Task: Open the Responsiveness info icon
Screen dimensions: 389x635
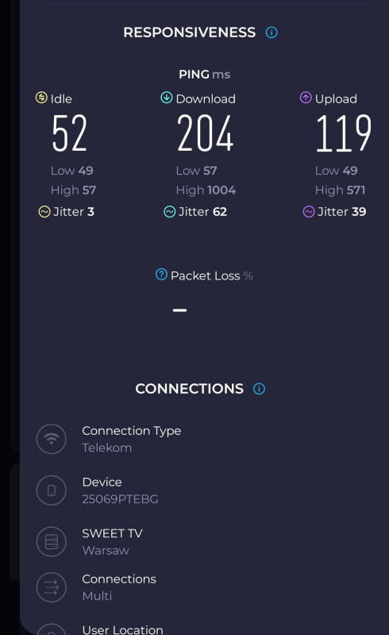Action: click(x=272, y=33)
